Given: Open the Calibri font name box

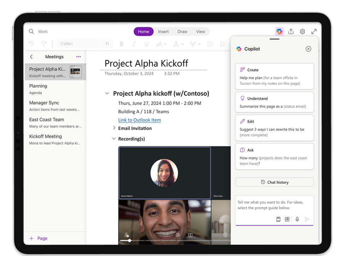Looking at the screenshot, I should (x=78, y=44).
